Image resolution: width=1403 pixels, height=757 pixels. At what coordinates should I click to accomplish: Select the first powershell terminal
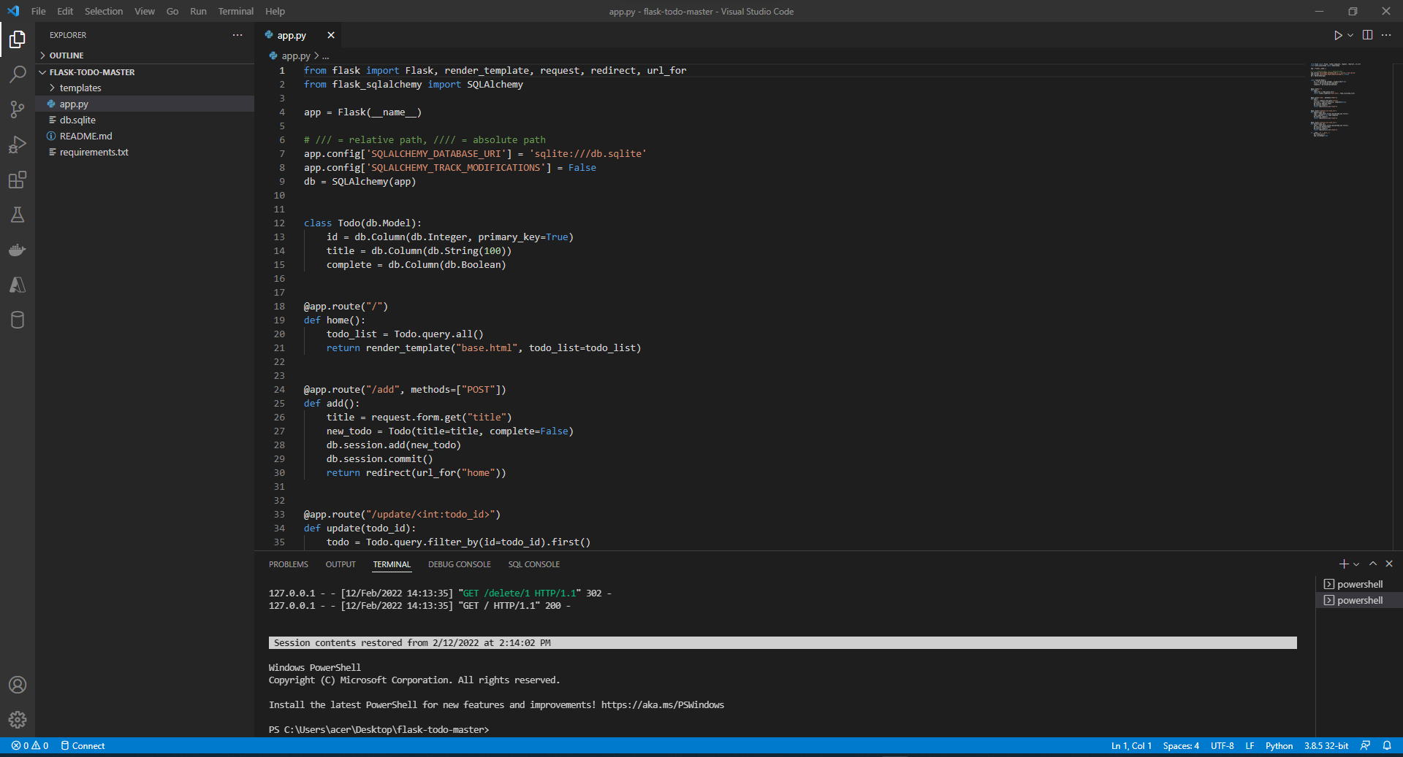(x=1359, y=584)
